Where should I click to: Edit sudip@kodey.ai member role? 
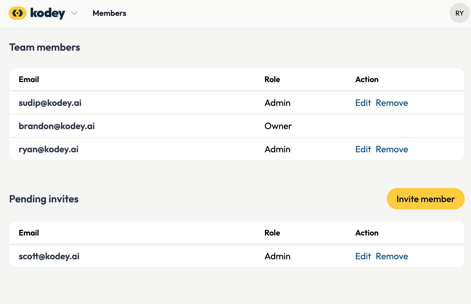tap(363, 103)
